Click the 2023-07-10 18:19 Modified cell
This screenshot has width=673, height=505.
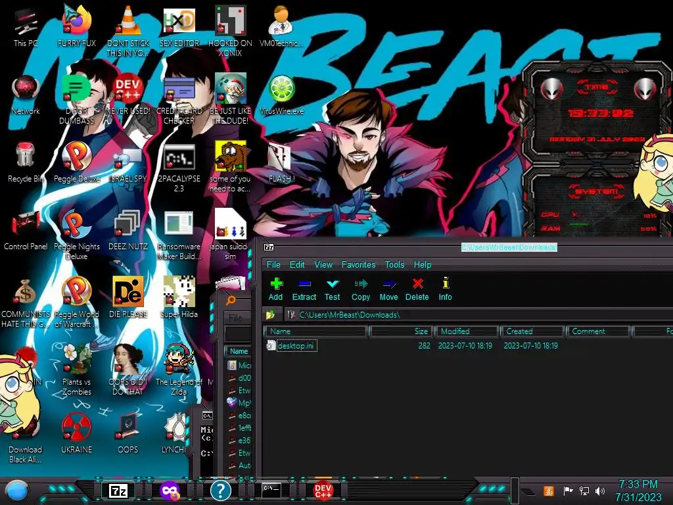pos(465,346)
